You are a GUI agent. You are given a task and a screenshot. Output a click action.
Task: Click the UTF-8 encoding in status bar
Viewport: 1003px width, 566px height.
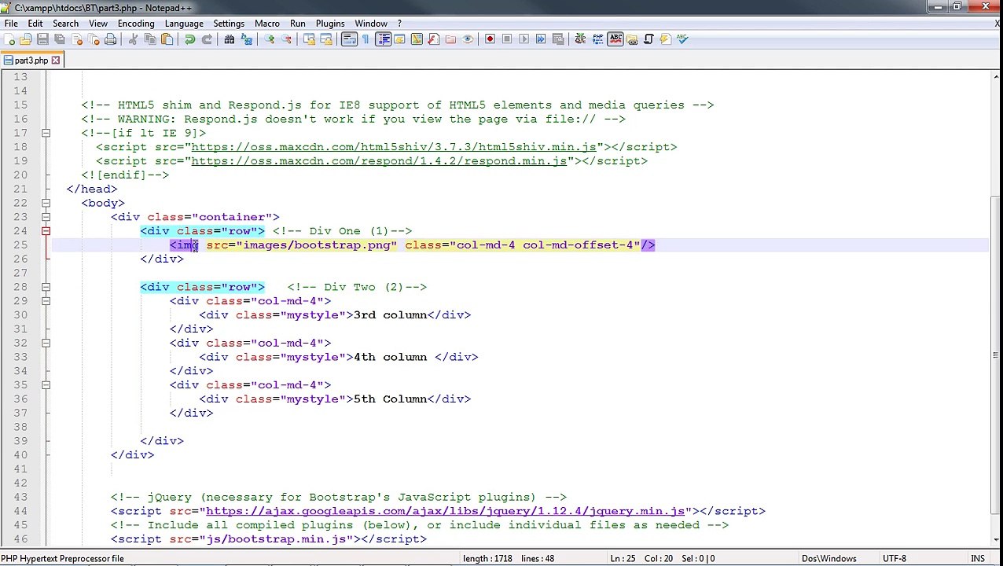point(895,559)
